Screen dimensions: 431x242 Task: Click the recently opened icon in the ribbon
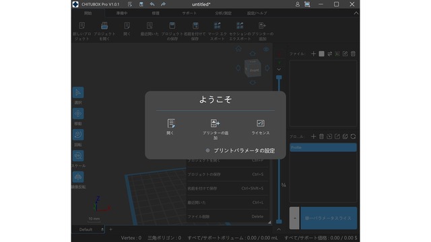coord(150,26)
